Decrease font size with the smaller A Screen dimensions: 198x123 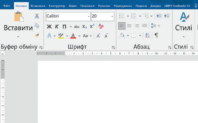click(106, 36)
